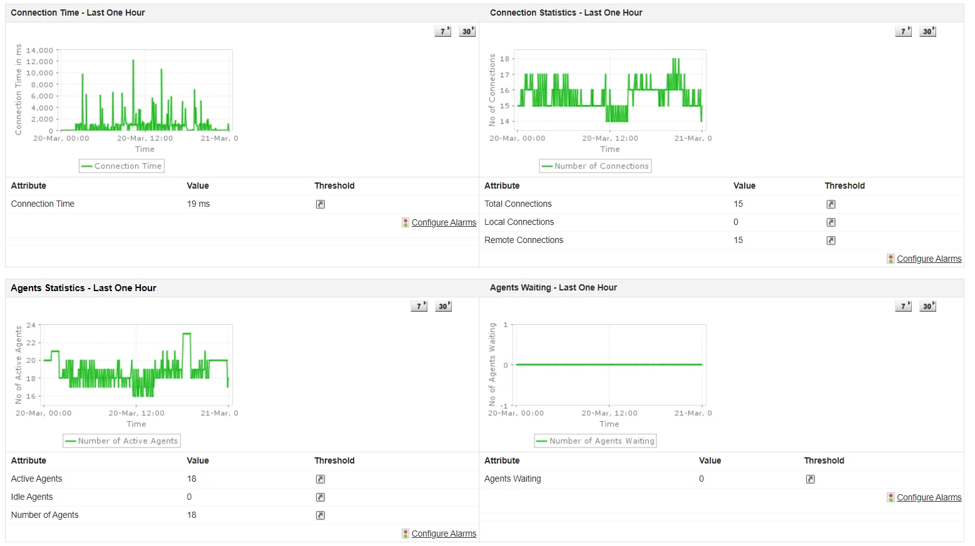Open threshold settings for Agents Waiting
The image size is (975, 546).
point(810,479)
